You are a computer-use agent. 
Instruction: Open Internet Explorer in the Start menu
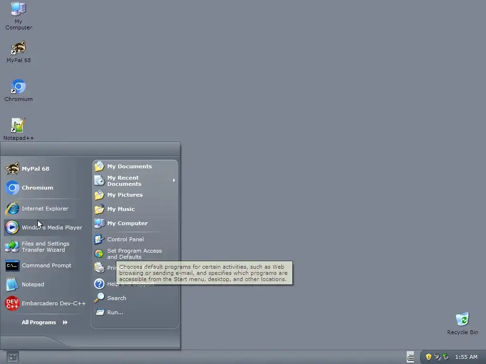[x=43, y=209]
